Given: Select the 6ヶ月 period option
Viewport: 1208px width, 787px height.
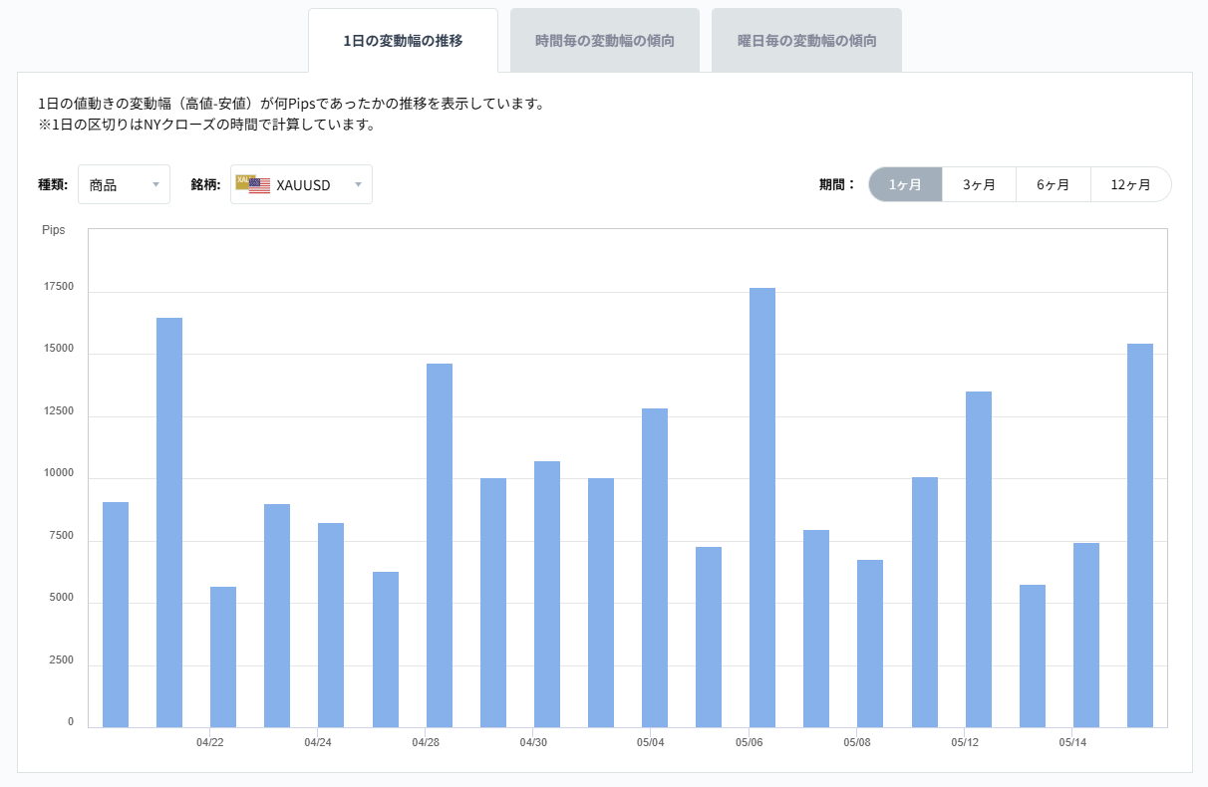Looking at the screenshot, I should (x=1053, y=184).
